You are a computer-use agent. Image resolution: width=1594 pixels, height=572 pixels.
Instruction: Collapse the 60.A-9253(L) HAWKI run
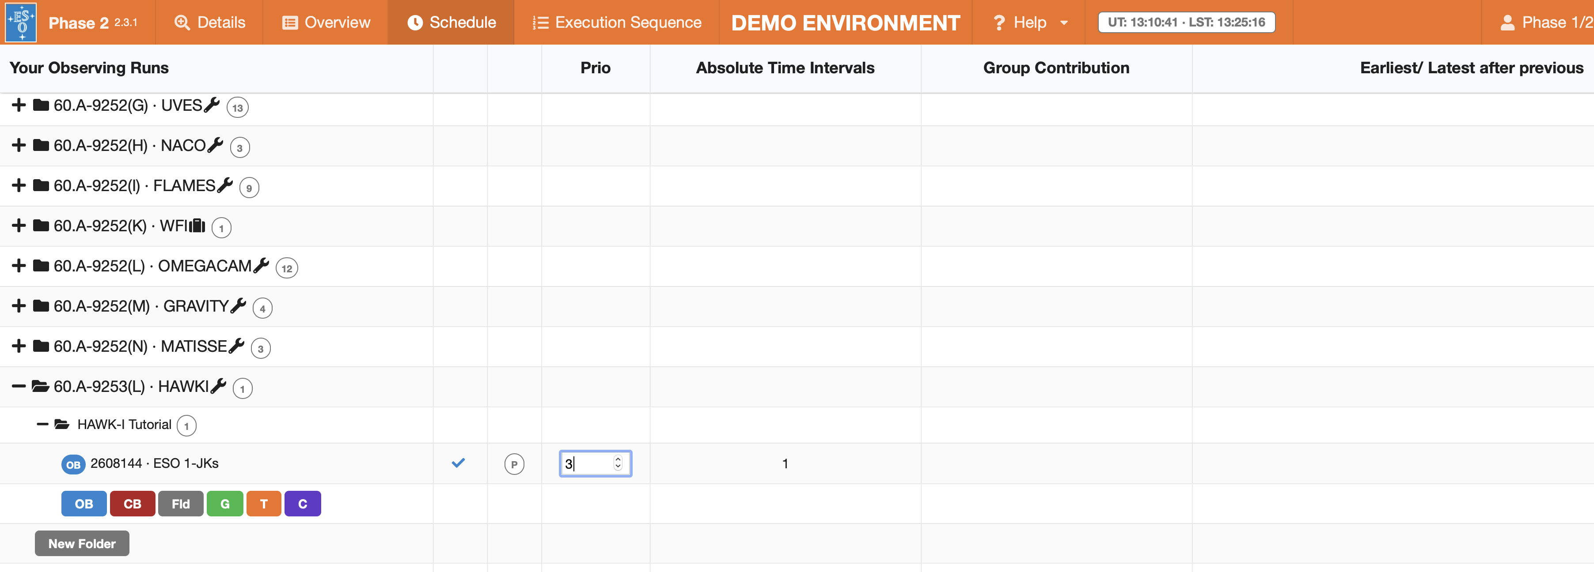19,387
